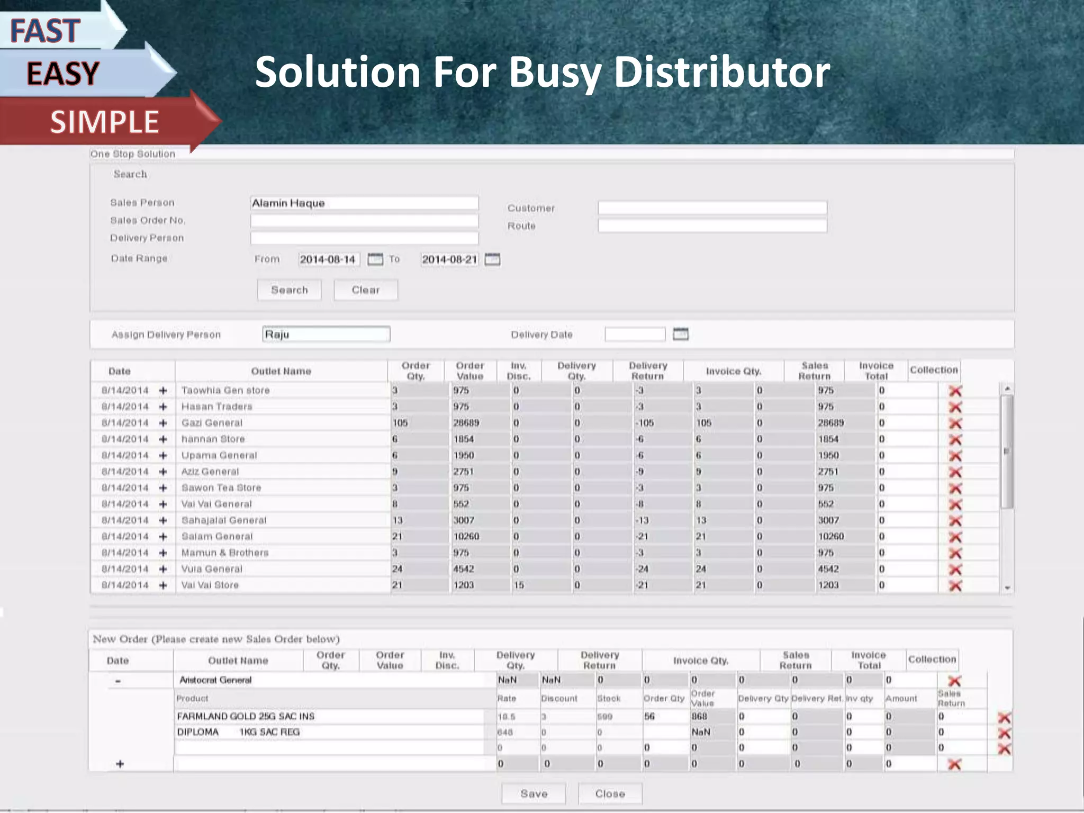Edit the To date 2014-08-21
Viewport: 1084px width, 813px height.
(x=450, y=259)
